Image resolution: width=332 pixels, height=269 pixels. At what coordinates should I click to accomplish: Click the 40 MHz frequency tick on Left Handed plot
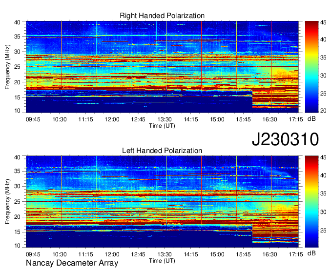click(x=17, y=157)
